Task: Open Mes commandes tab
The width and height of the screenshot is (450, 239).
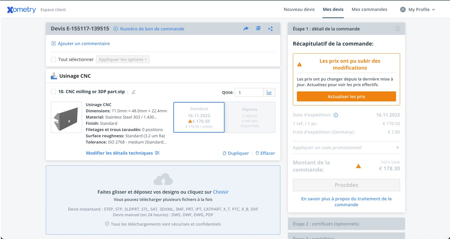Action: 369,10
